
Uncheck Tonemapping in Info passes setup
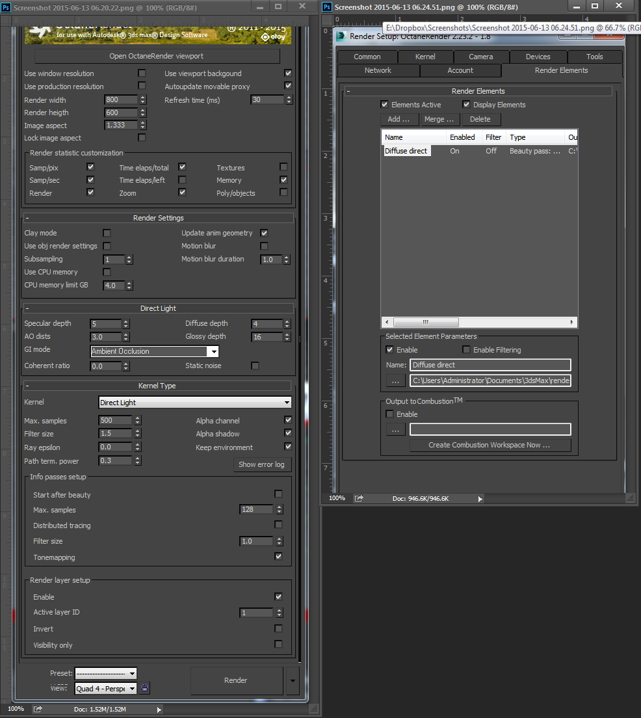278,556
